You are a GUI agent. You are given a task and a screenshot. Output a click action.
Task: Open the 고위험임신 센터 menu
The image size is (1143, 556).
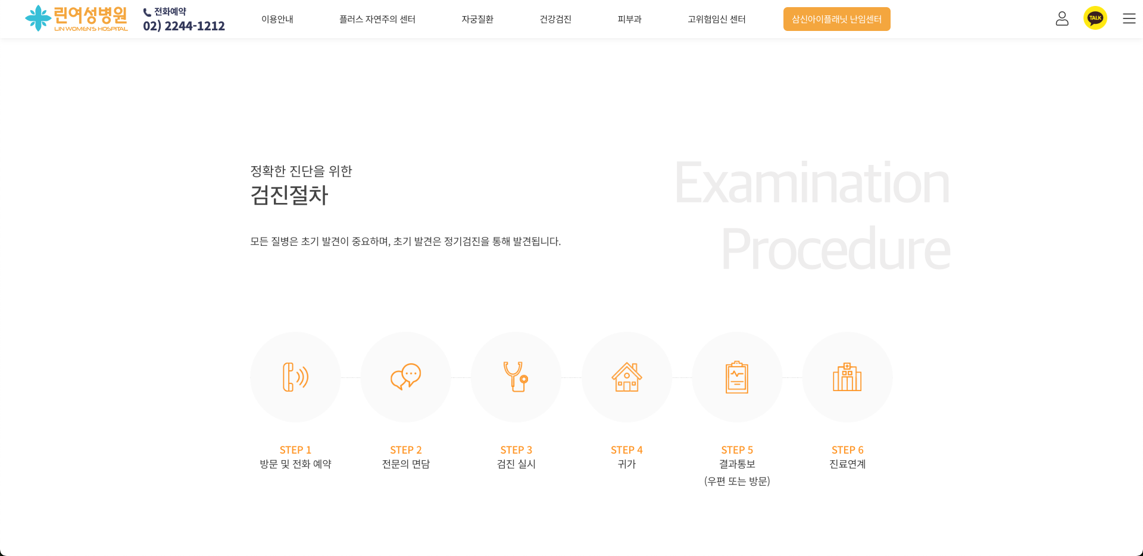click(x=717, y=19)
